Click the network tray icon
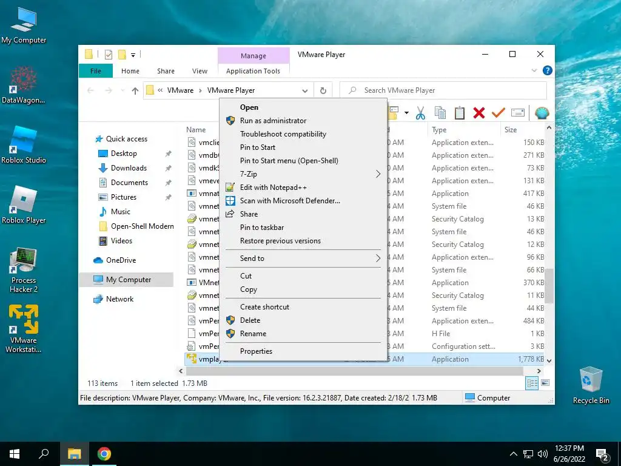The image size is (621, 466). (528, 454)
